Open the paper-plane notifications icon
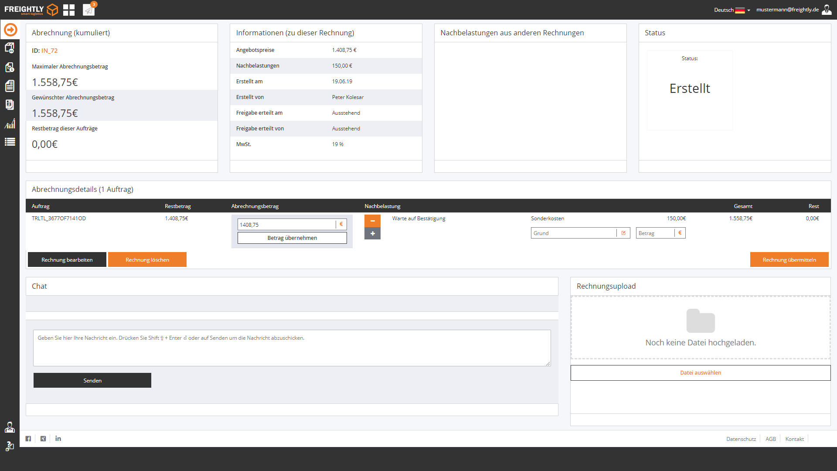The image size is (837, 471). pyautogui.click(x=89, y=10)
